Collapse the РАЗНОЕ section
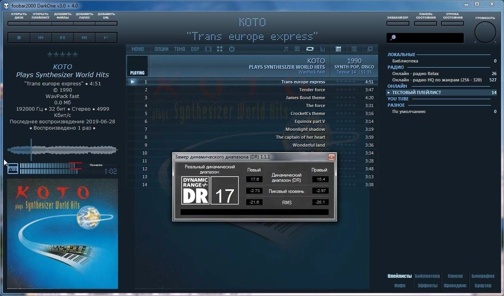This screenshot has width=504, height=296. coord(396,105)
